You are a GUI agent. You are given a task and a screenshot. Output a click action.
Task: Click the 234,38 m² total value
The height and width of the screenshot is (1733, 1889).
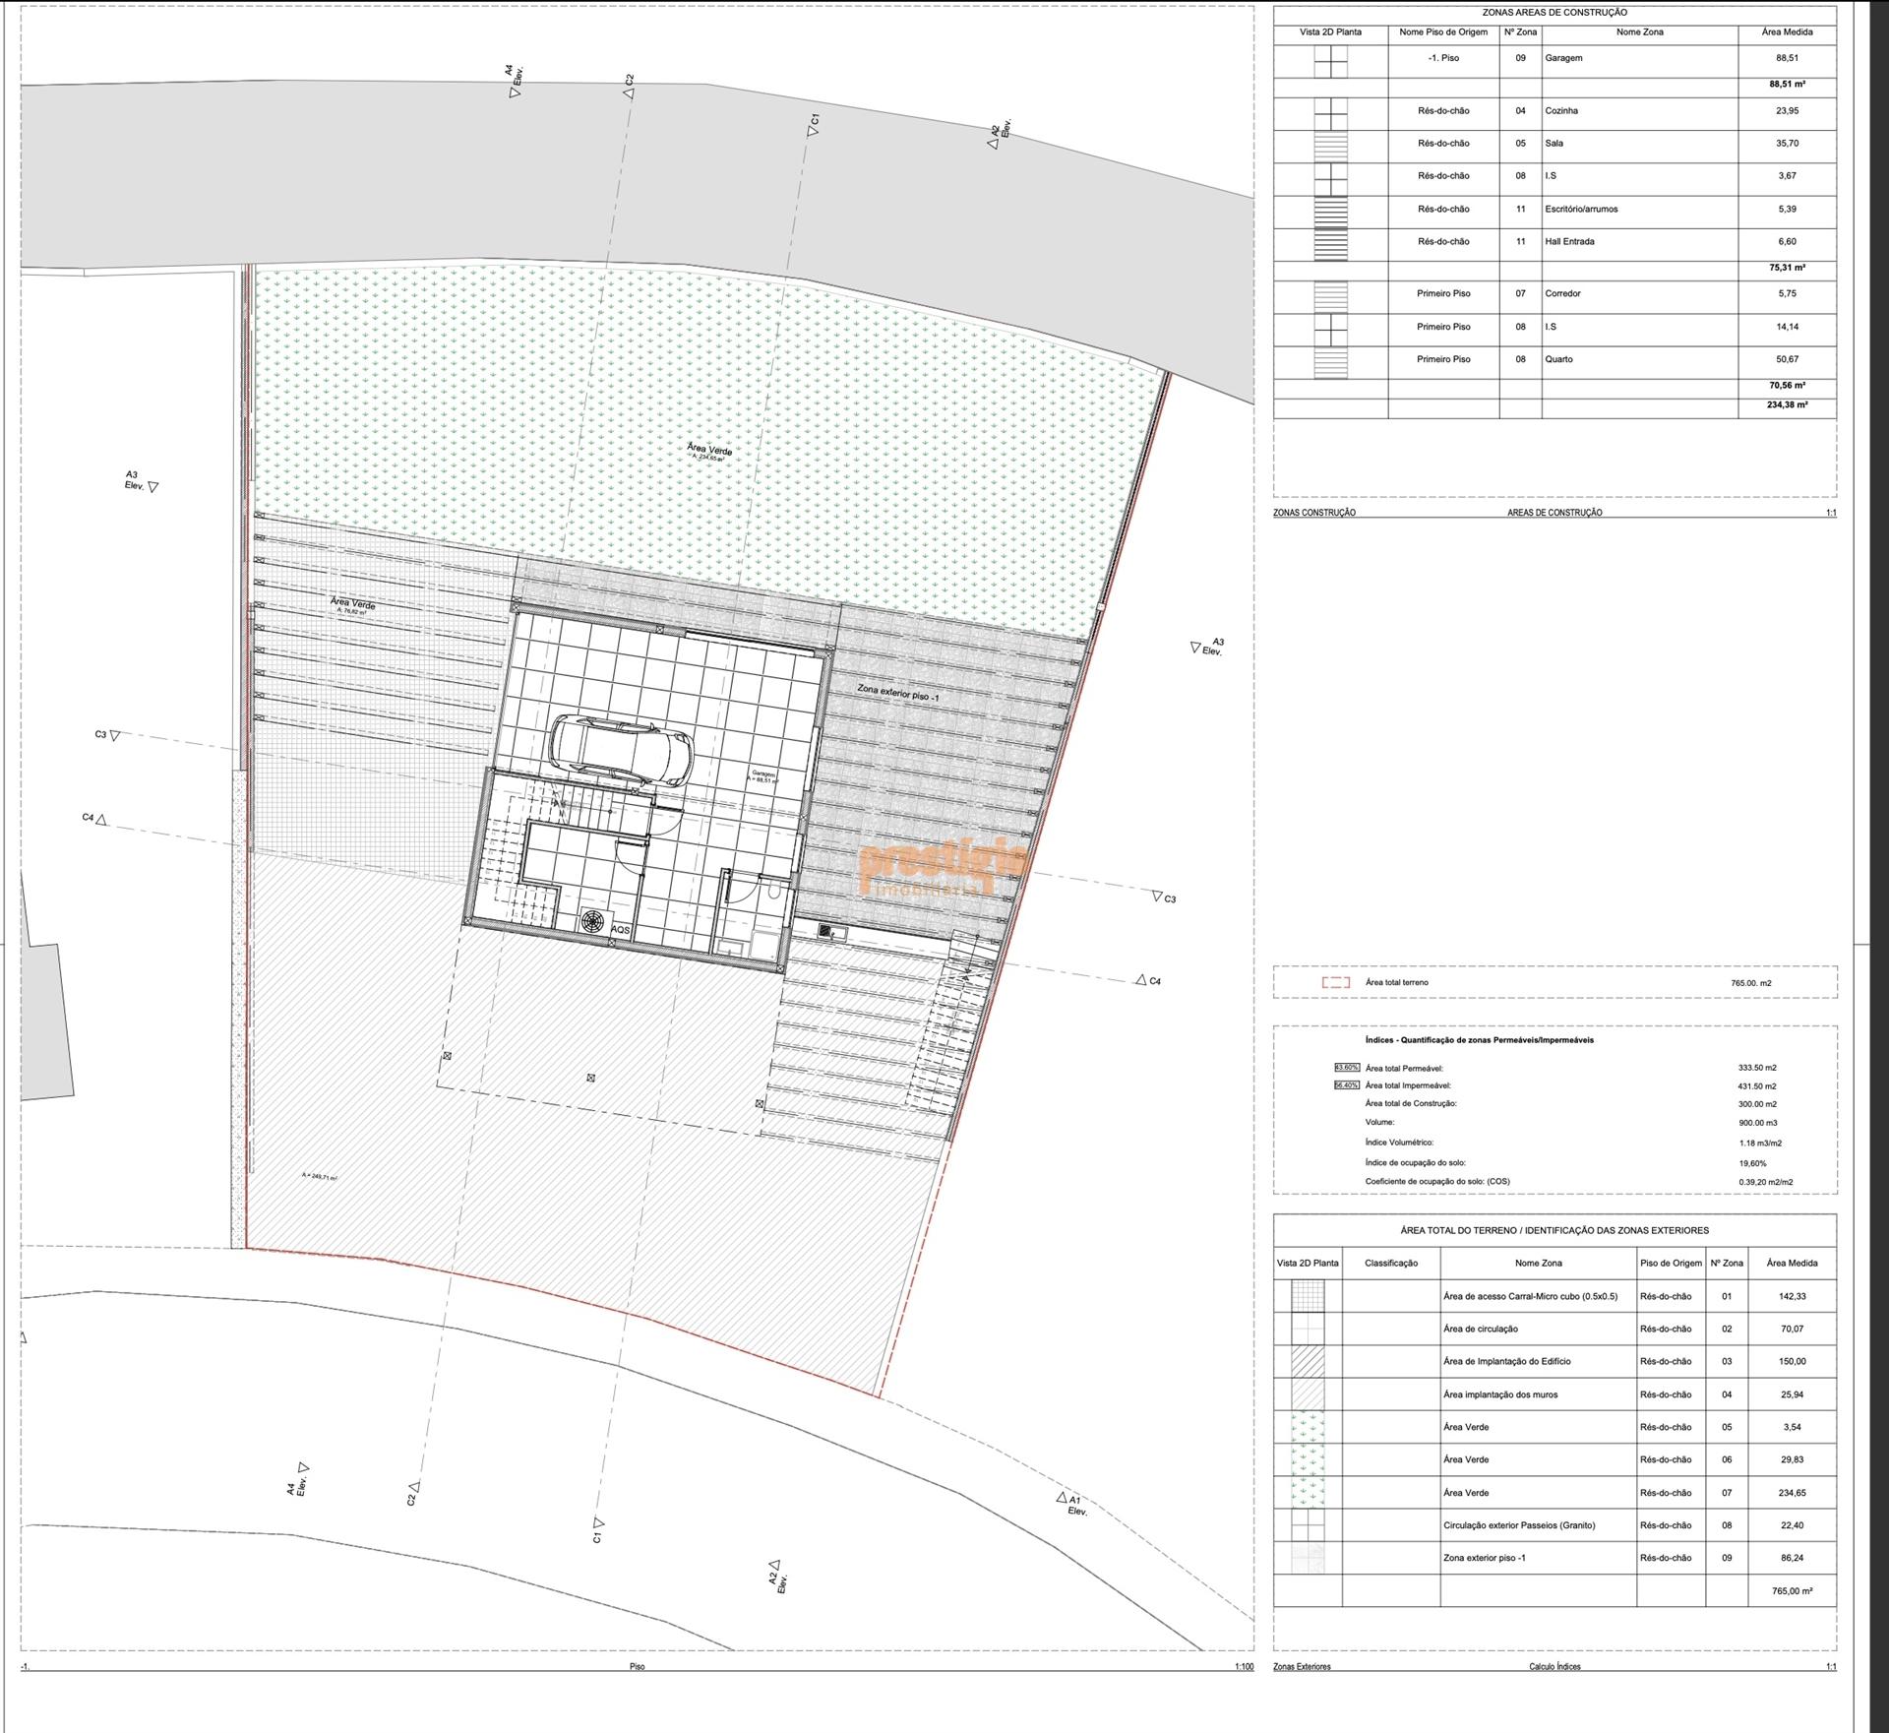(1786, 404)
